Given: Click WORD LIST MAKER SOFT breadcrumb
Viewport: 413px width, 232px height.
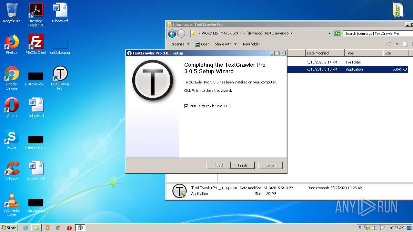Looking at the screenshot, I should [221, 33].
